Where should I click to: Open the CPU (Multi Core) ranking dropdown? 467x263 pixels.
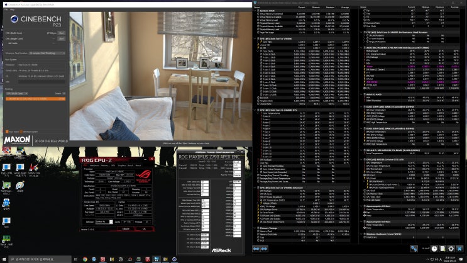(x=17, y=93)
